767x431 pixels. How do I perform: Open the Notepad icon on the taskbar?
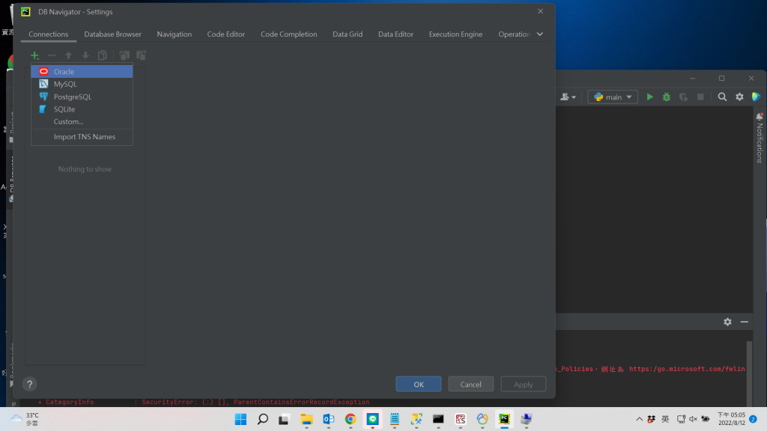coord(395,419)
